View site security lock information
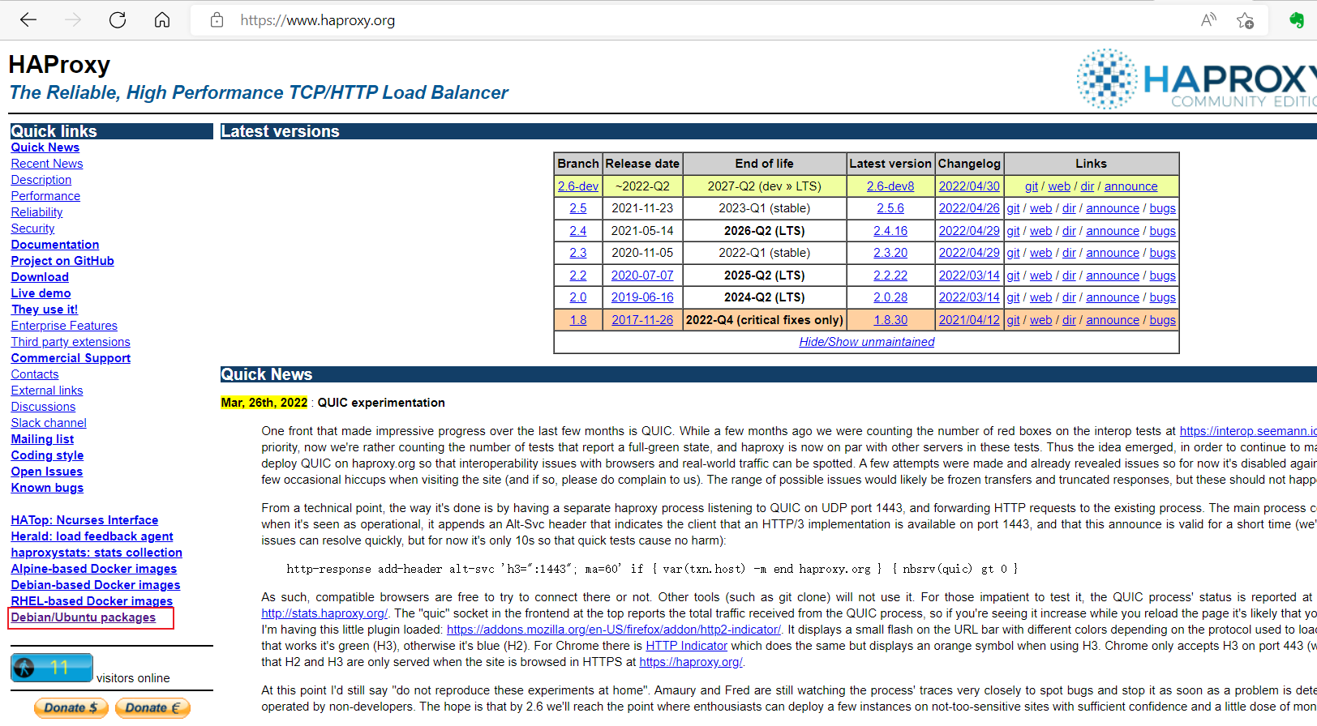1317x726 pixels. tap(217, 20)
